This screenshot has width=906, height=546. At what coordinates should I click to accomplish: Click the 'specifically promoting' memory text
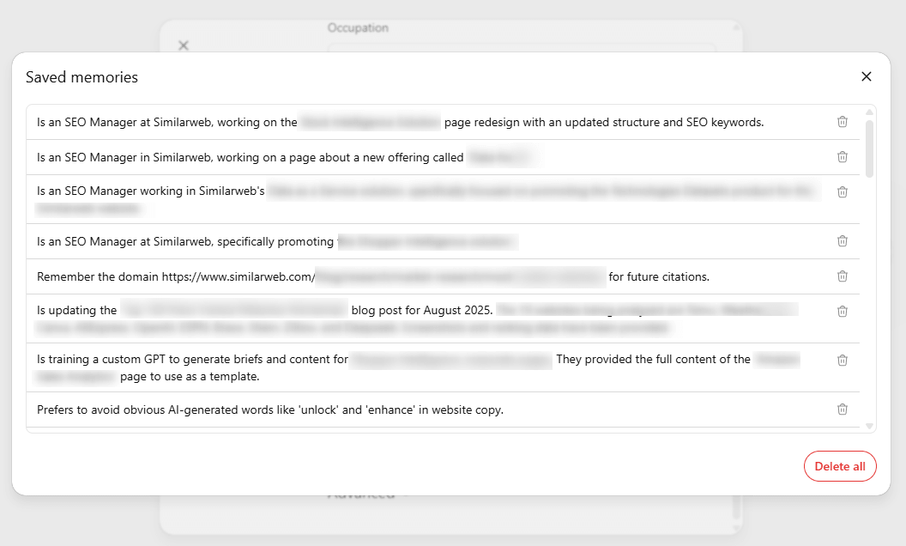click(x=275, y=242)
